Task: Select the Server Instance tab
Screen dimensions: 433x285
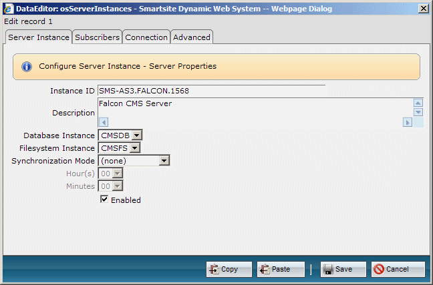Action: pos(39,37)
